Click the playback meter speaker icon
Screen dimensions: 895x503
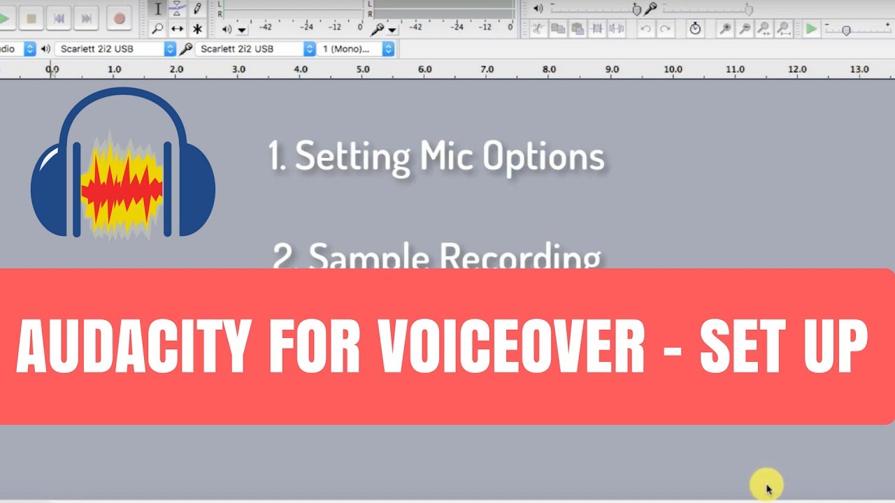pyautogui.click(x=227, y=29)
